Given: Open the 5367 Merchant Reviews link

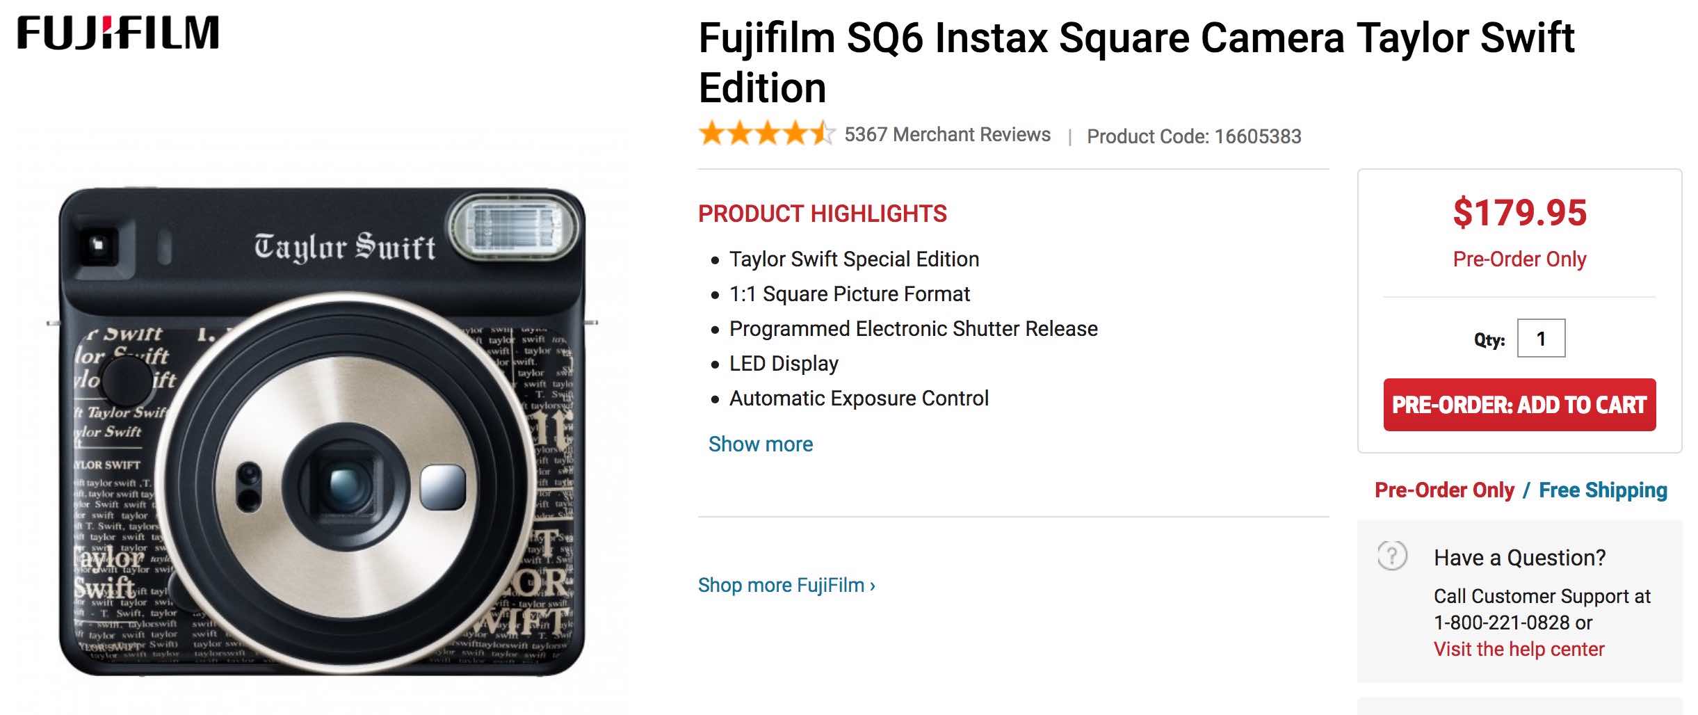Looking at the screenshot, I should (x=947, y=134).
